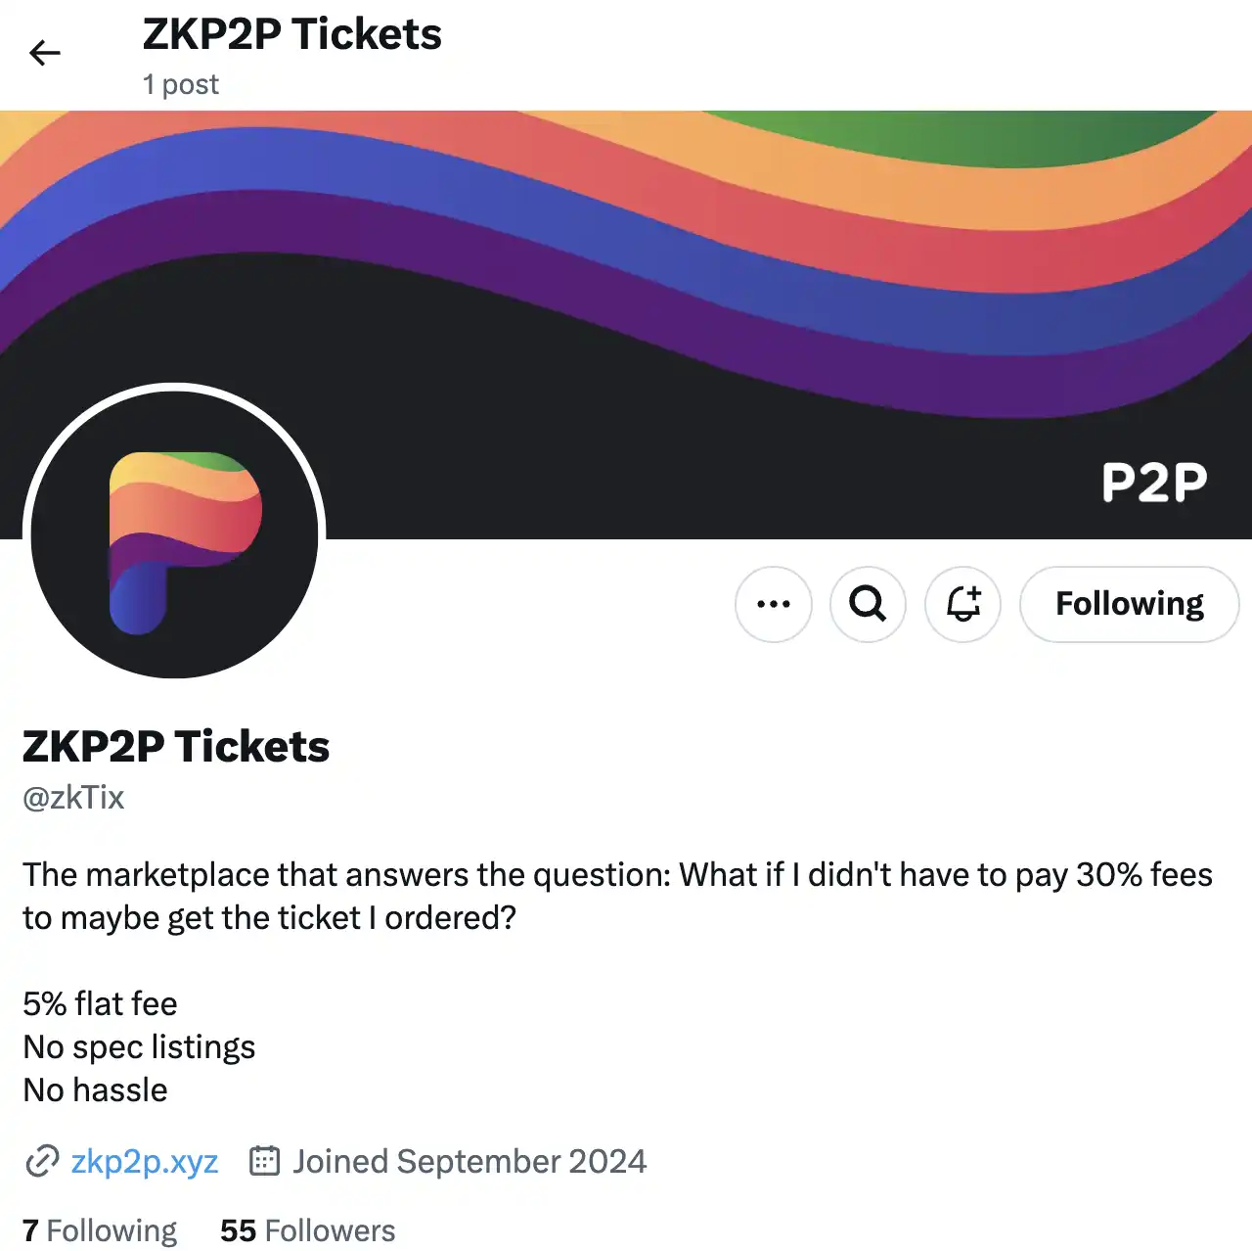Open the zkp2p.xyz website link
The width and height of the screenshot is (1252, 1251).
click(x=145, y=1161)
